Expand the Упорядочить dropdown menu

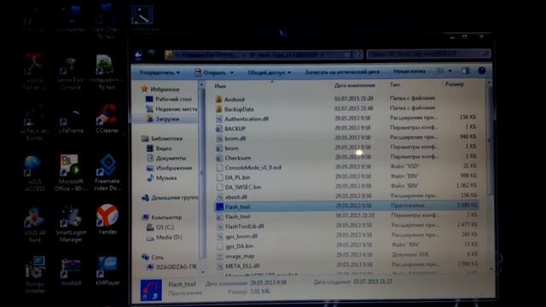[x=160, y=72]
